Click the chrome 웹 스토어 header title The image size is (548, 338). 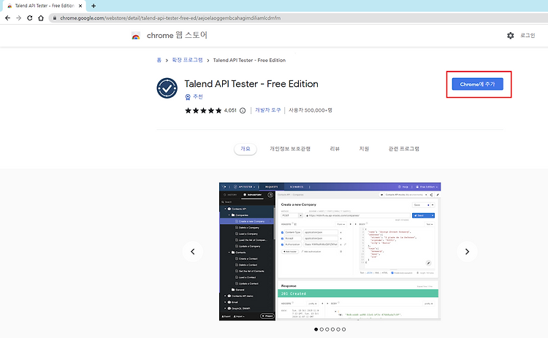pos(177,35)
